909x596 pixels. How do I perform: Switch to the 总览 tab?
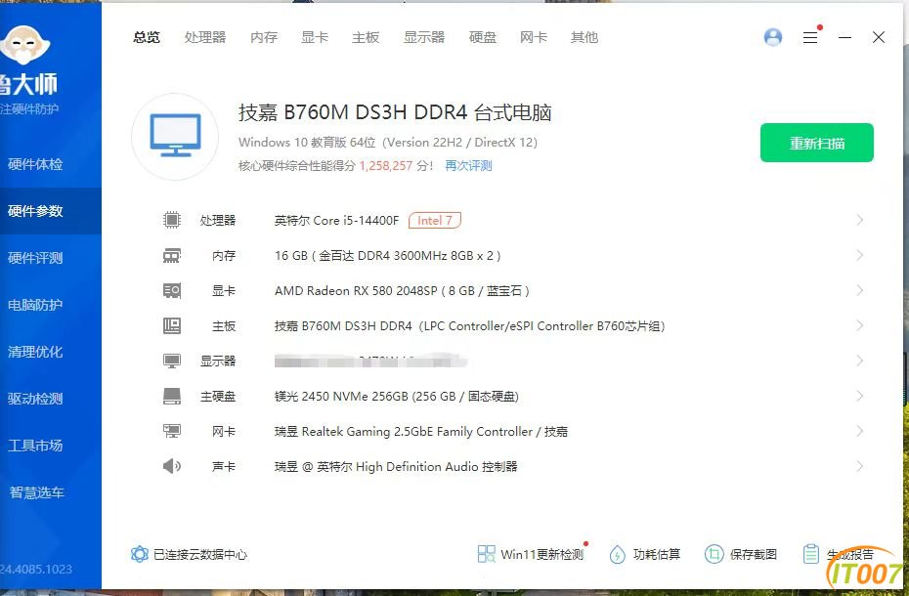146,38
